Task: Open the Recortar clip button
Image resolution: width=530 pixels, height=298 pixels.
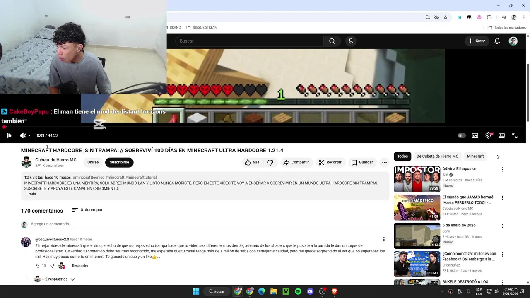Action: [330, 162]
